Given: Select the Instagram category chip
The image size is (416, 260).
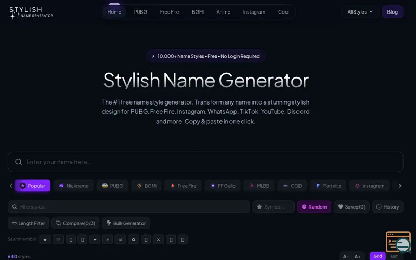Looking at the screenshot, I should point(370,186).
